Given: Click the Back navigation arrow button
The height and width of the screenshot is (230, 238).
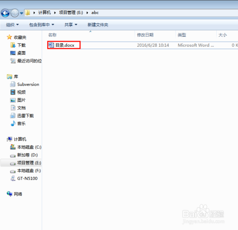Looking at the screenshot, I should (x=5, y=13).
